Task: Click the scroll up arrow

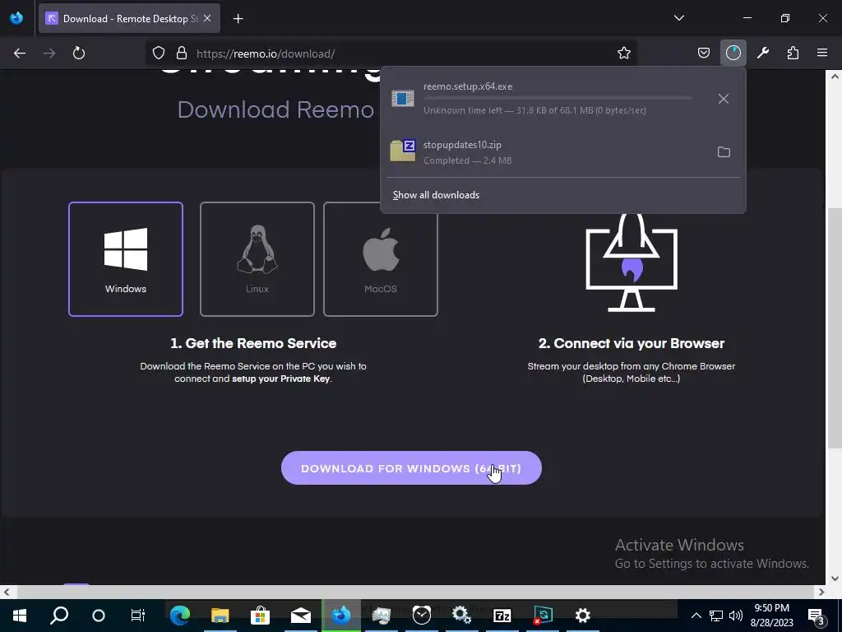Action: click(x=835, y=77)
